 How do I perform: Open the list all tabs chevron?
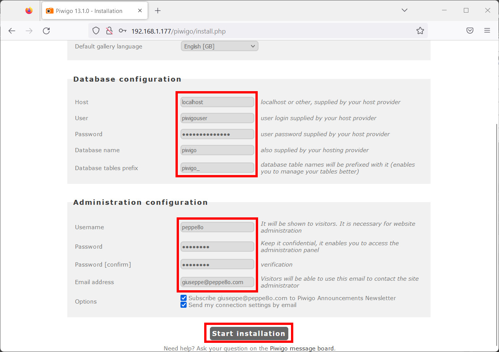[405, 10]
